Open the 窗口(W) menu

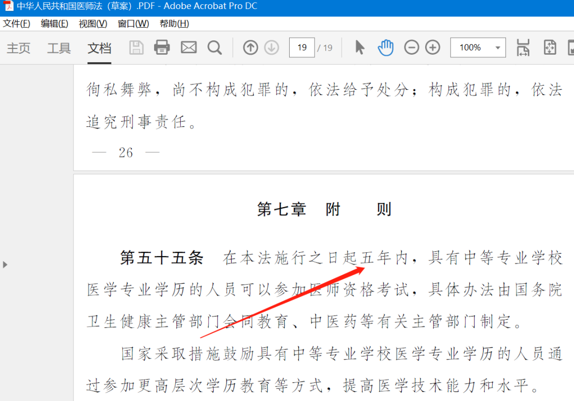[133, 24]
